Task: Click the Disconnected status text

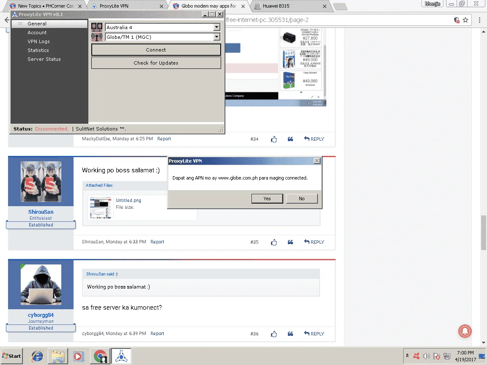Action: click(52, 129)
